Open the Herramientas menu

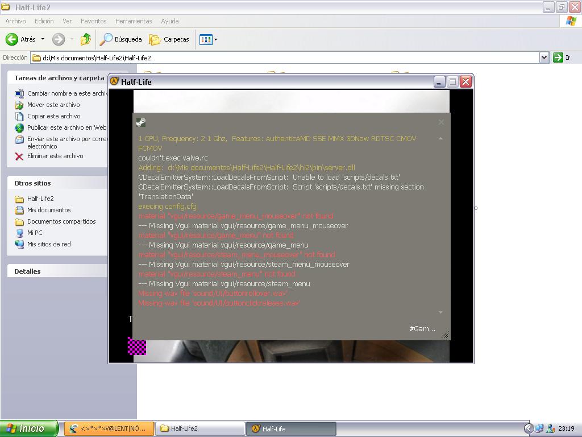(134, 21)
